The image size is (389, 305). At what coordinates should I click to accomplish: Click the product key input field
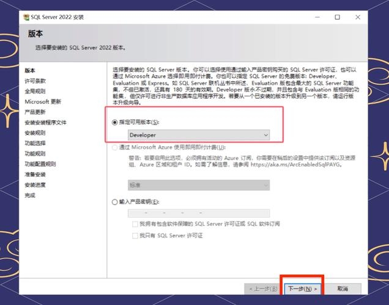coord(199,213)
